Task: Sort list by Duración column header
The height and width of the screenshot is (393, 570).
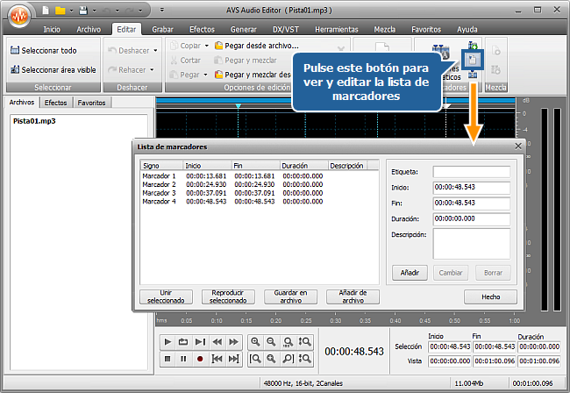Action: pos(304,166)
